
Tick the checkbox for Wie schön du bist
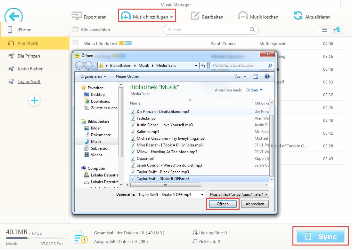pyautogui.click(x=76, y=43)
